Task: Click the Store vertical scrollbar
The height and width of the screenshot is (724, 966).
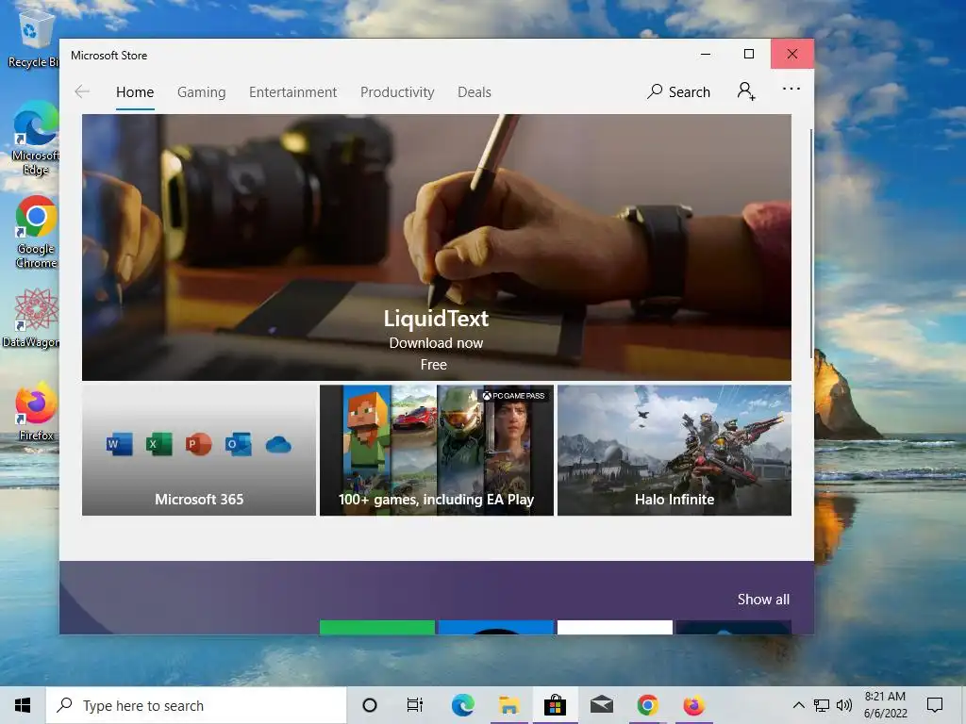Action: pos(810,243)
